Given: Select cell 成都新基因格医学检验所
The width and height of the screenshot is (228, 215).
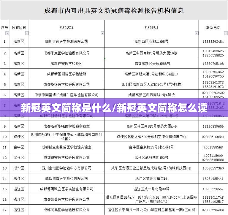Looking at the screenshot, I should click(x=66, y=74).
